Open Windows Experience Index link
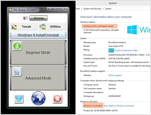Image resolution: width=151 pixels, height=115 pixels. coord(126,50)
